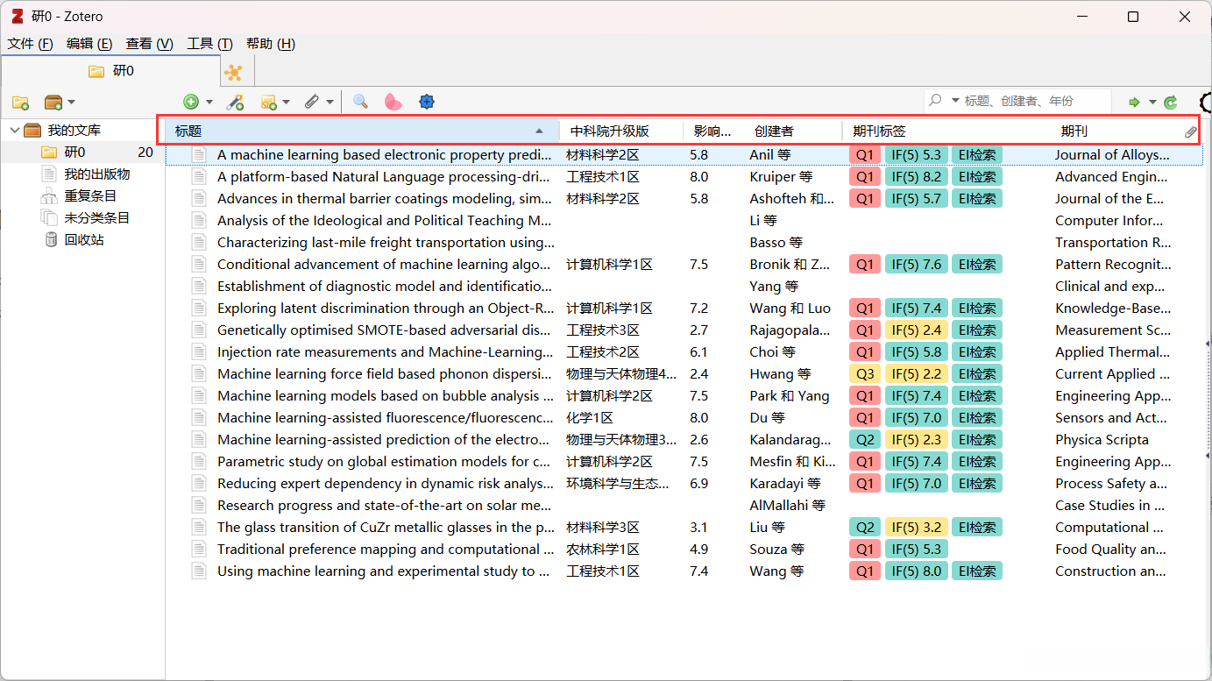
Task: Open the search mode dropdown arrow
Action: (955, 102)
